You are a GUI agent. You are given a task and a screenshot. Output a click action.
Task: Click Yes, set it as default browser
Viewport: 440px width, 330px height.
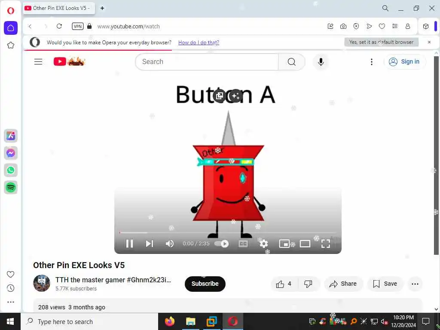coord(382,42)
